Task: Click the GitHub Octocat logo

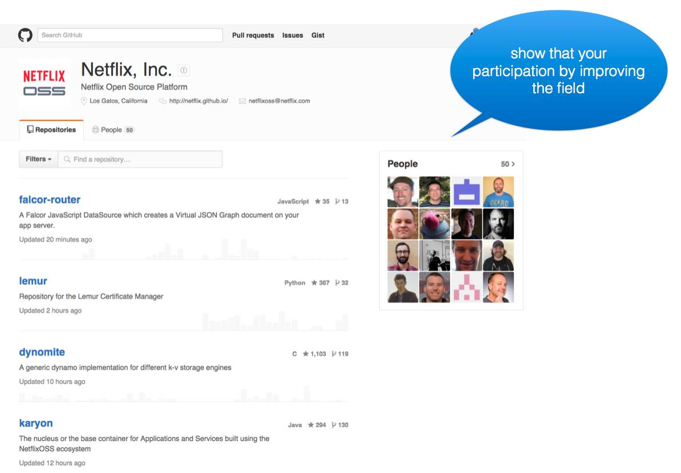Action: (x=25, y=35)
